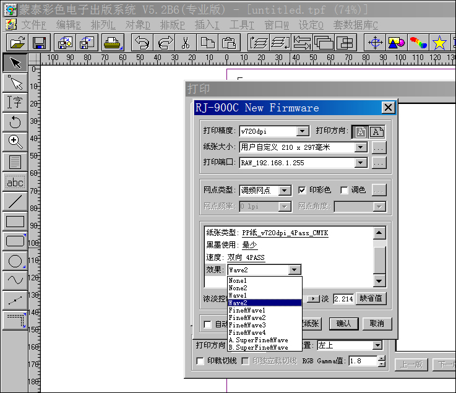Image resolution: width=456 pixels, height=393 pixels.
Task: Click the yellow star toolbar icon
Action: click(439, 43)
